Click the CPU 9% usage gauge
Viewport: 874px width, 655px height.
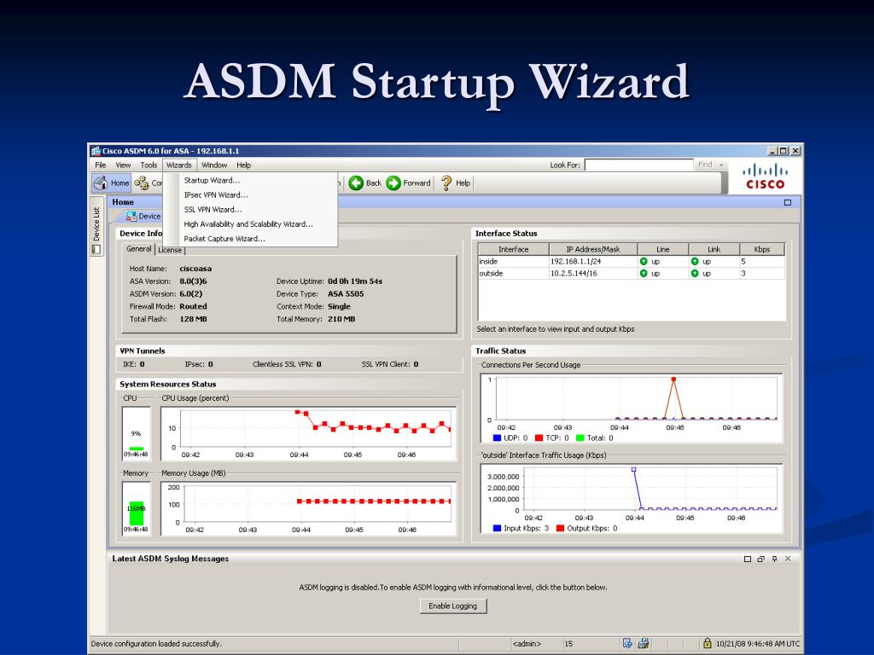click(x=136, y=433)
